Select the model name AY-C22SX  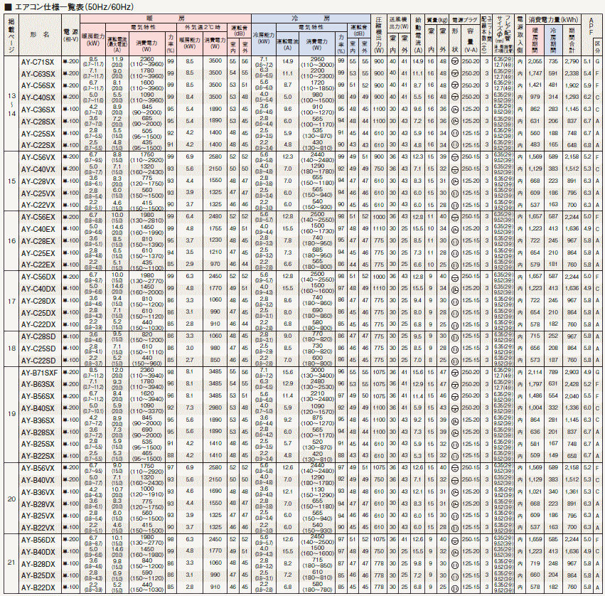click(x=38, y=145)
